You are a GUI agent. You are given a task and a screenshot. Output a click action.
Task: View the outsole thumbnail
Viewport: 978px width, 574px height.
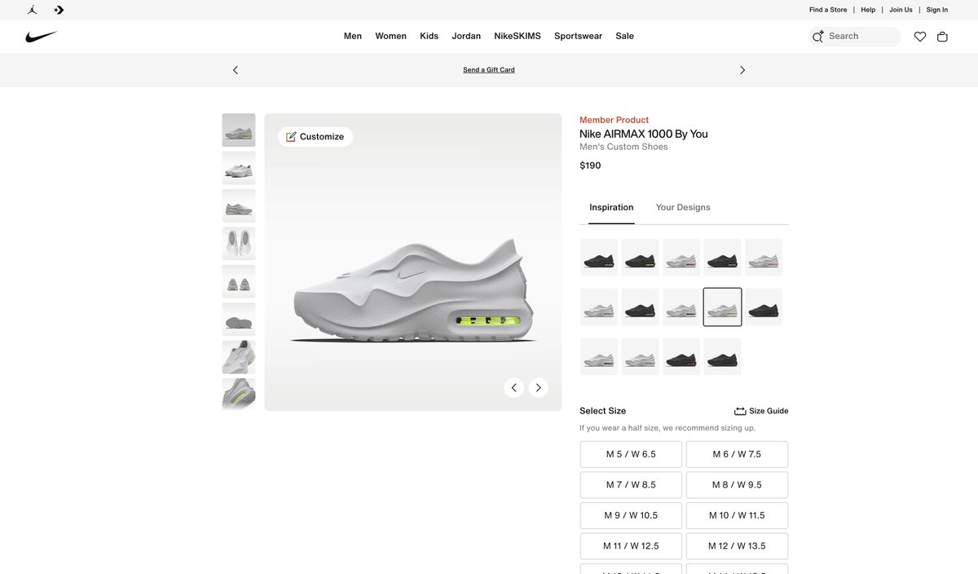click(239, 319)
